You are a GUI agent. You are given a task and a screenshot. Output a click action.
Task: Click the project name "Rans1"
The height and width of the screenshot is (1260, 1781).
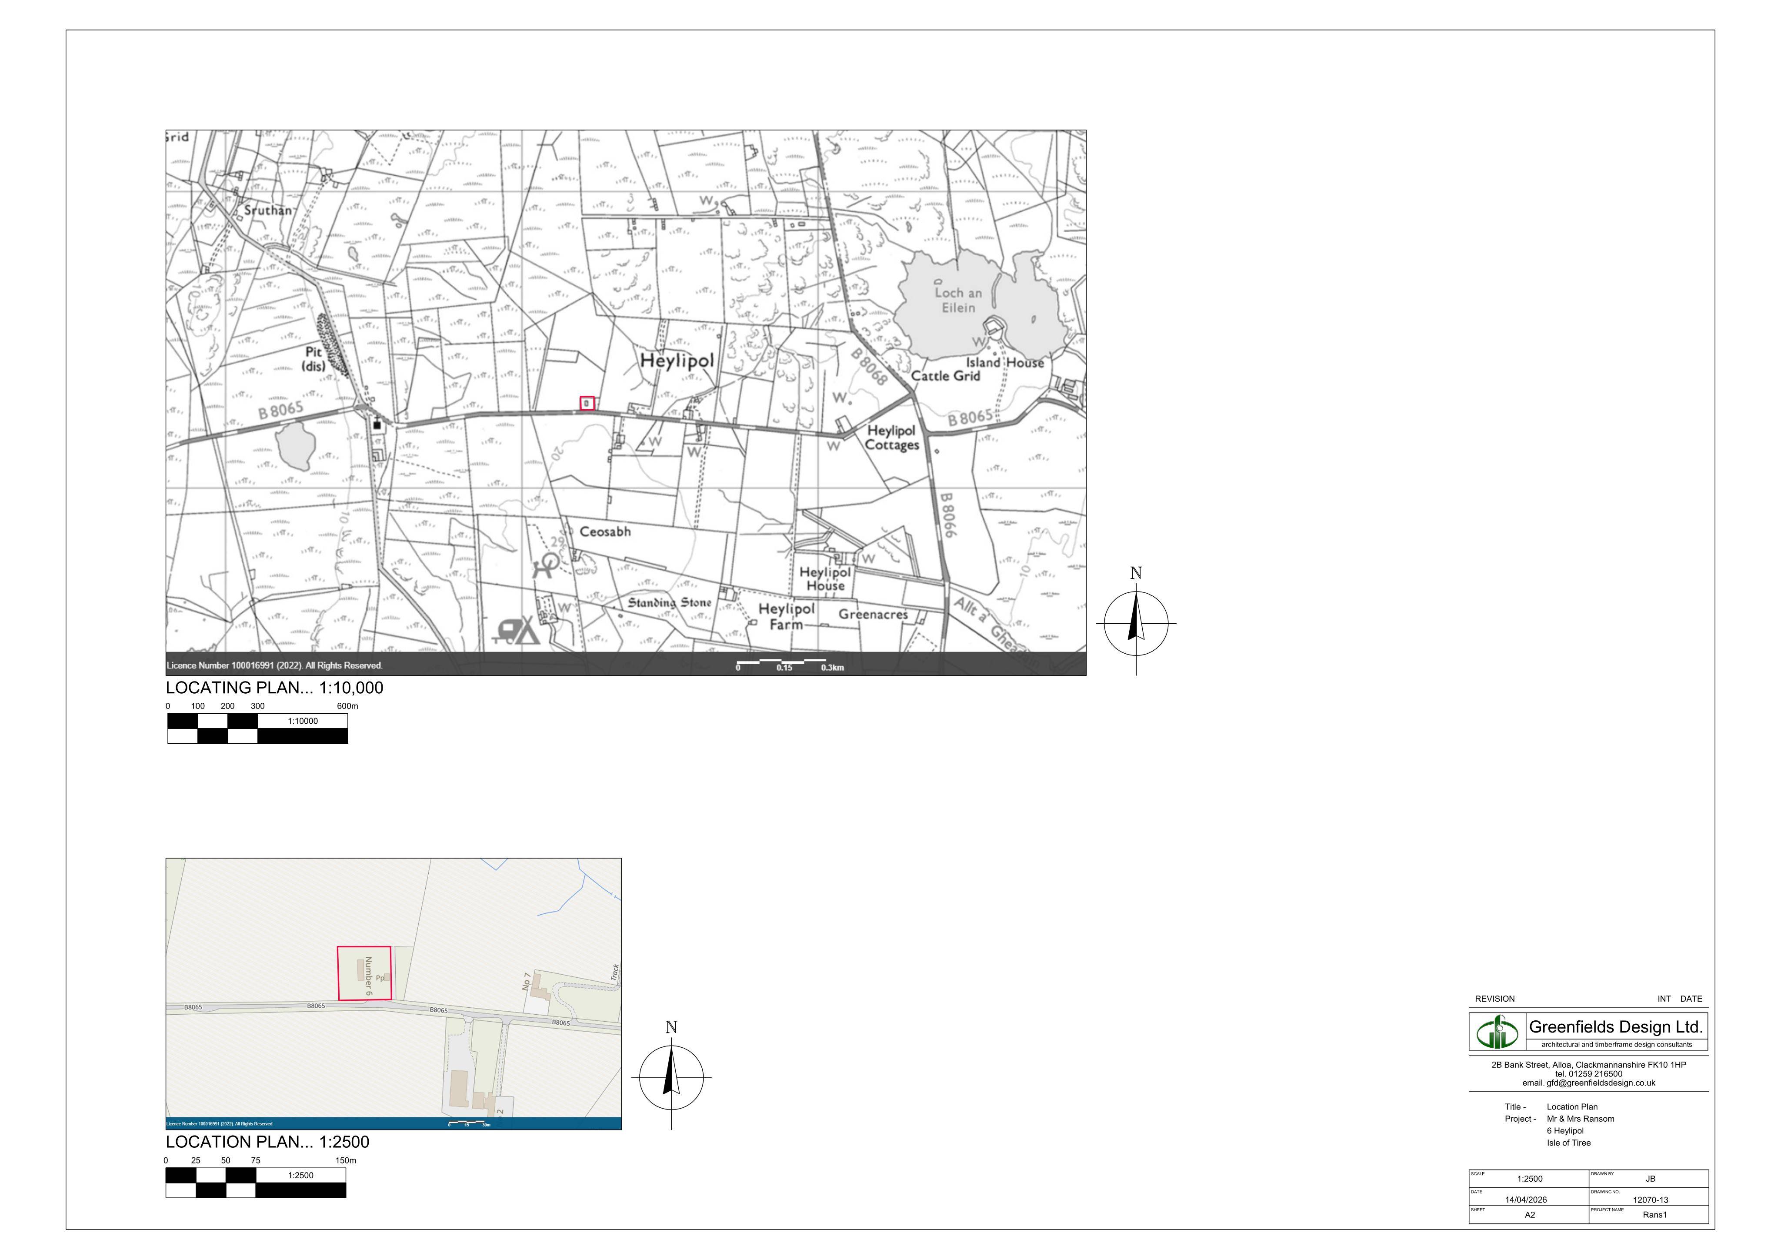(x=1654, y=1215)
